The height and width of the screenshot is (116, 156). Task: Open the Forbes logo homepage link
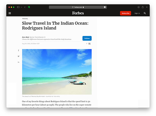tap(78, 13)
